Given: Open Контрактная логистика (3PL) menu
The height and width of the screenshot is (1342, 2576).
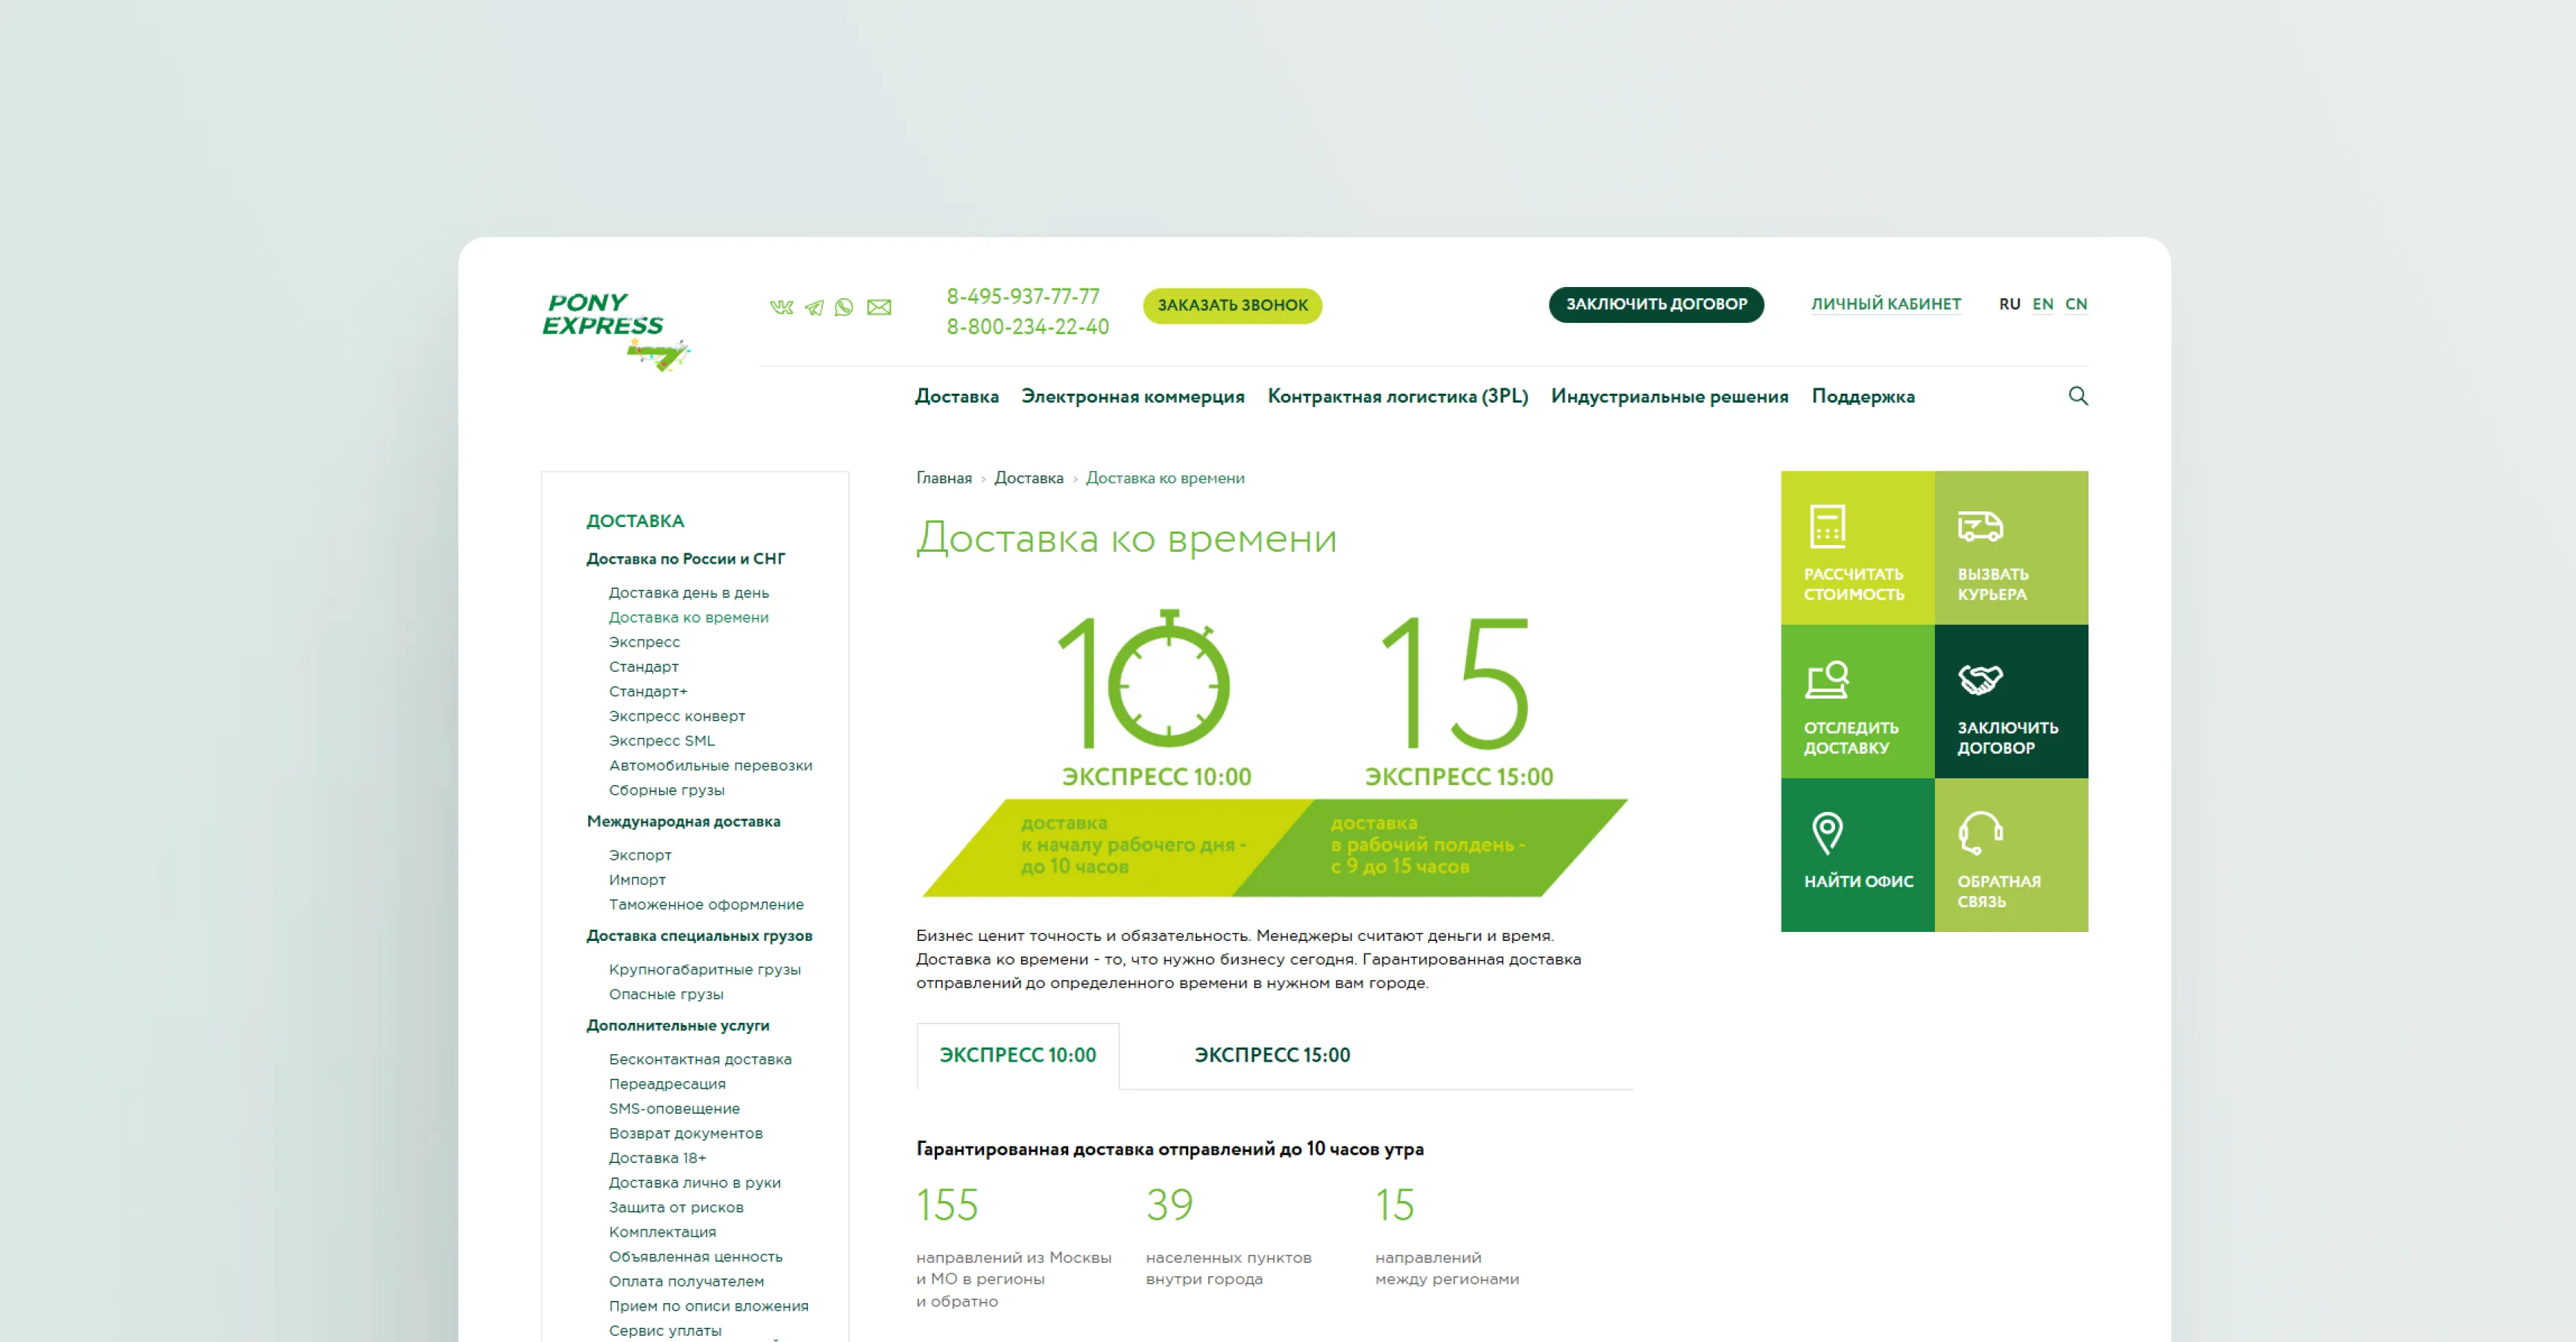Looking at the screenshot, I should [1397, 396].
